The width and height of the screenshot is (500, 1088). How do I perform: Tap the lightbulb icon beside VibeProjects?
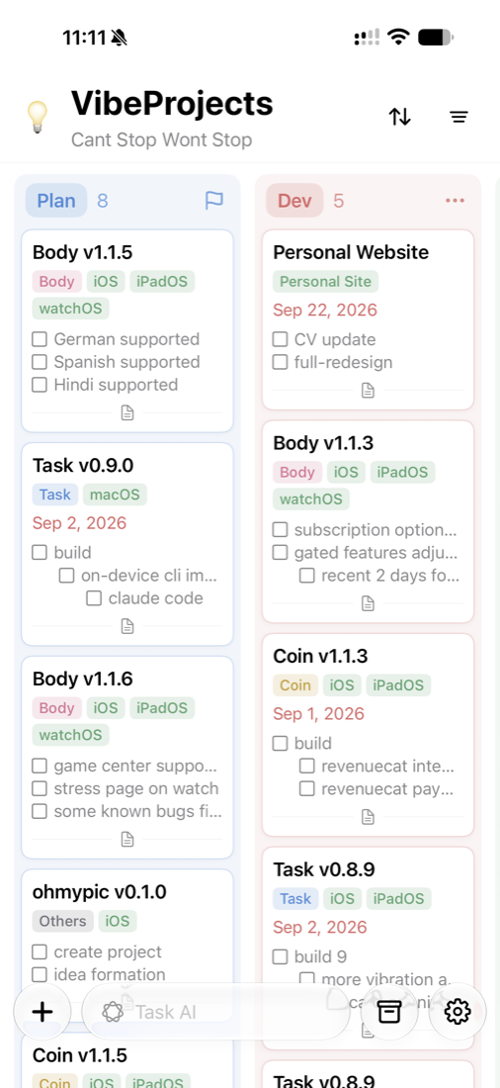[37, 117]
